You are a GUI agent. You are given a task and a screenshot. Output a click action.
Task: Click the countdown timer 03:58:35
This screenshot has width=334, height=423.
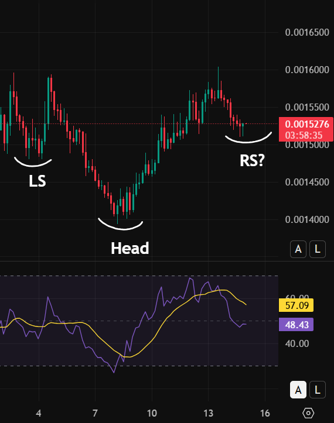coord(304,135)
